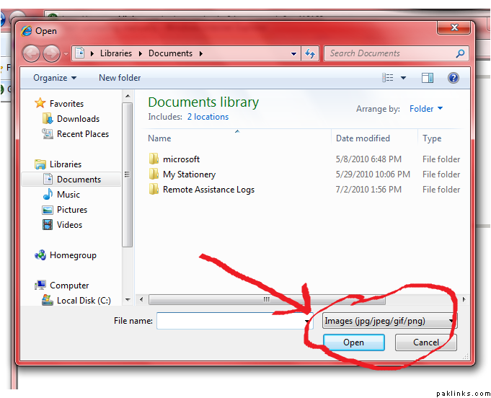Viewport: 491px width, 398px height.
Task: Open help with the question mark icon
Action: (454, 78)
